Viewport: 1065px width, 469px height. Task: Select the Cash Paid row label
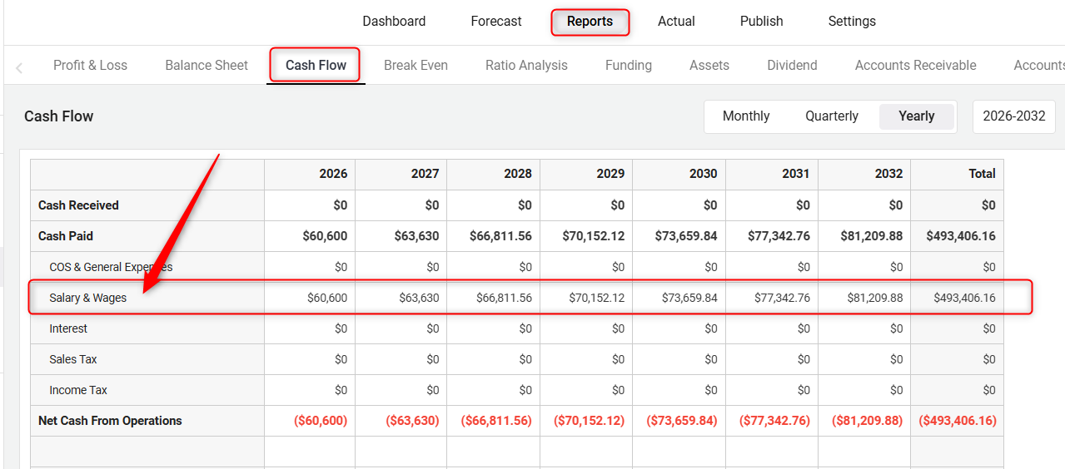[x=65, y=236]
